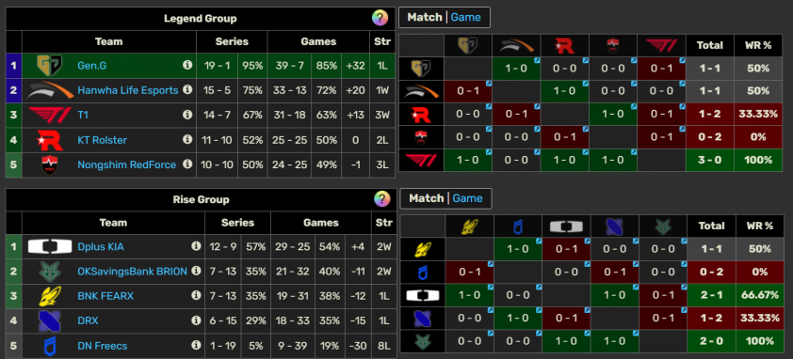The width and height of the screenshot is (793, 359).
Task: Open the info icon beside T1
Action: (x=187, y=115)
